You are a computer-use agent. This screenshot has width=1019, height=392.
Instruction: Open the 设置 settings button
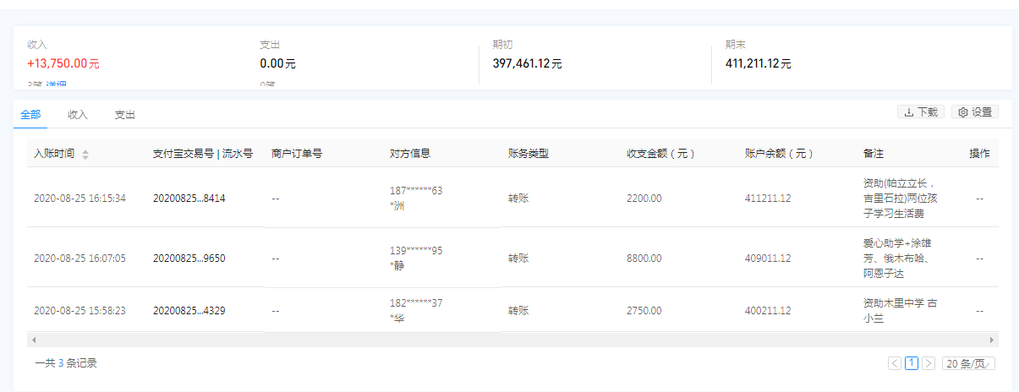pos(975,112)
